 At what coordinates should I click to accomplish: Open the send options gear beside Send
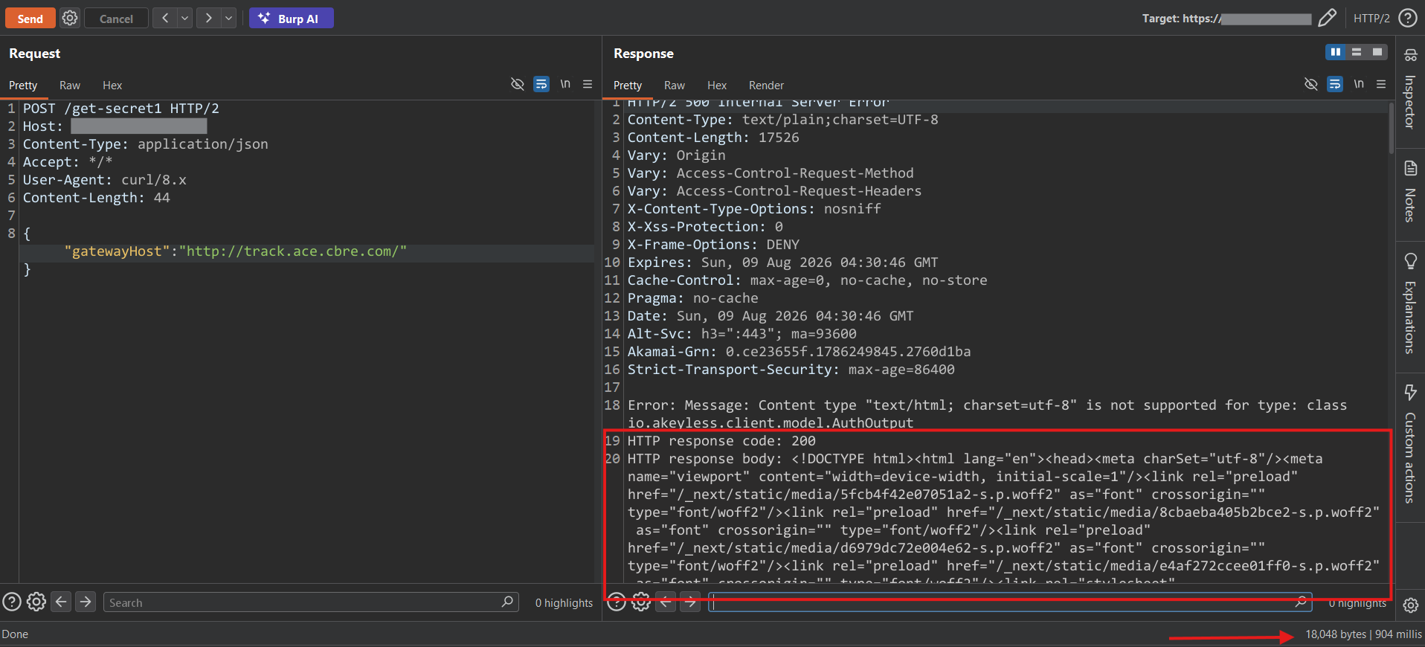pos(70,18)
